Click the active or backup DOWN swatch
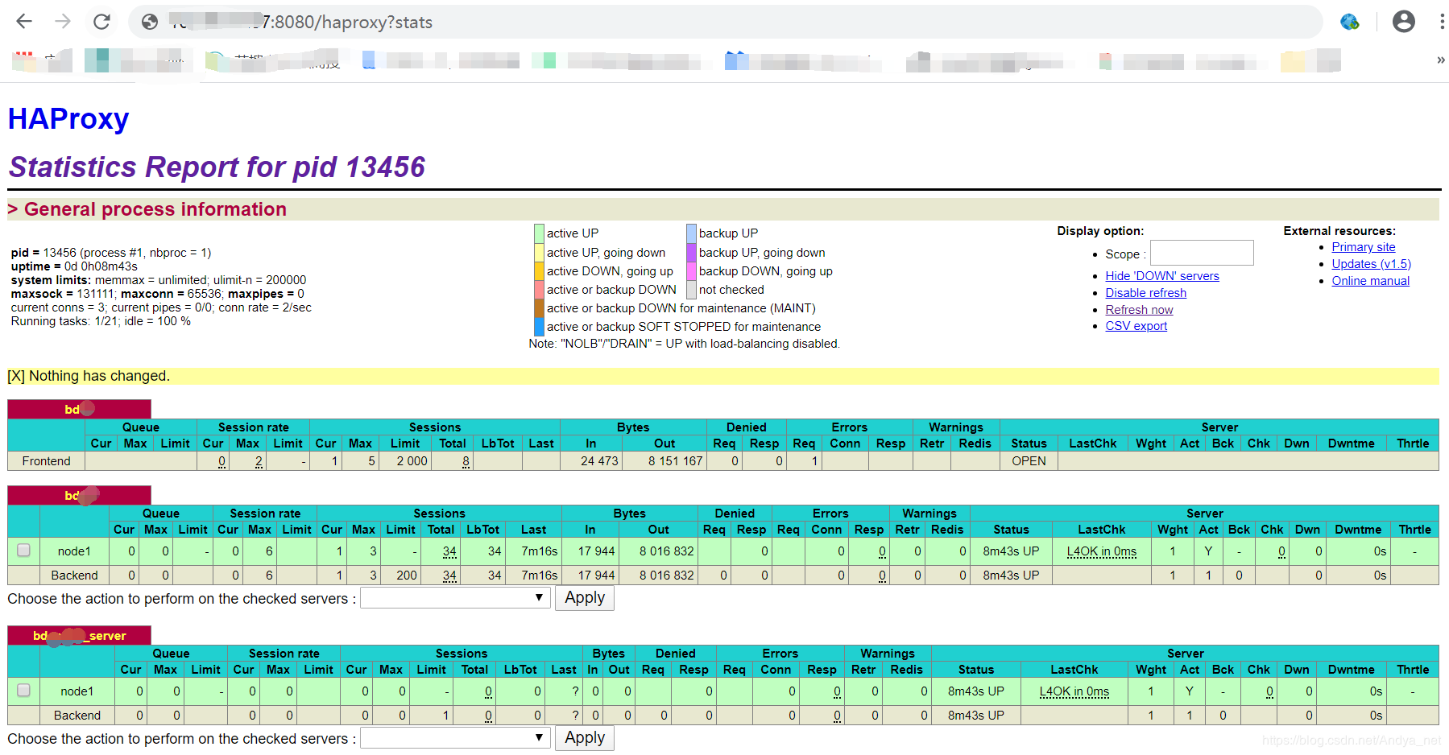 539,290
